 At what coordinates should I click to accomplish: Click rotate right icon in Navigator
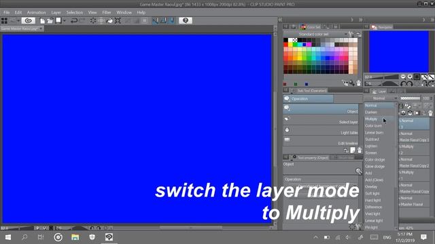410,83
